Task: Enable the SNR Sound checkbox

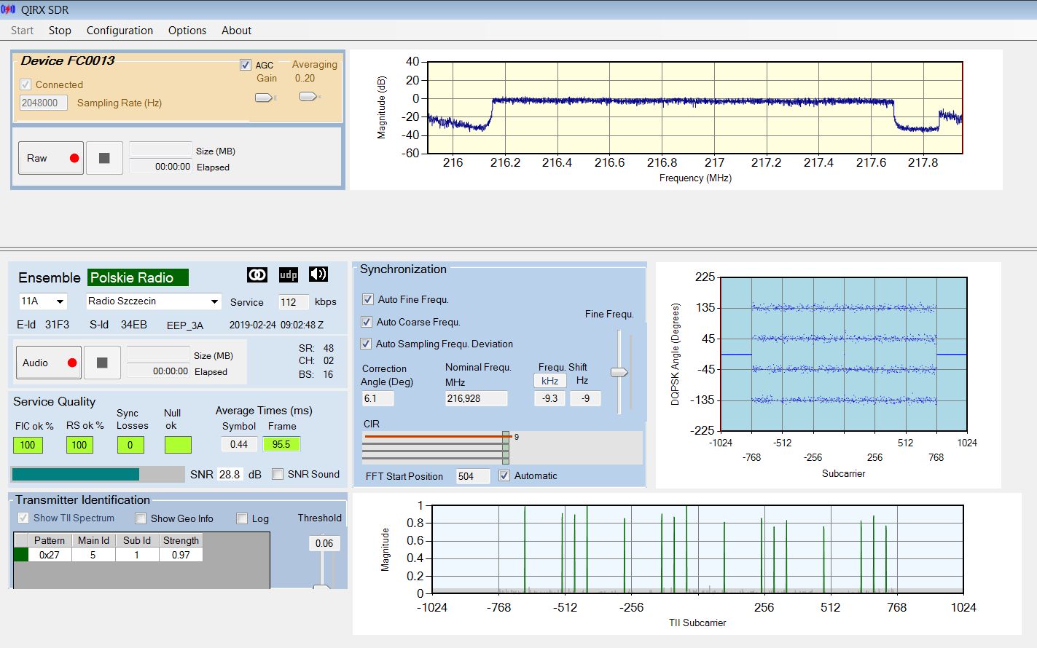Action: 278,474
